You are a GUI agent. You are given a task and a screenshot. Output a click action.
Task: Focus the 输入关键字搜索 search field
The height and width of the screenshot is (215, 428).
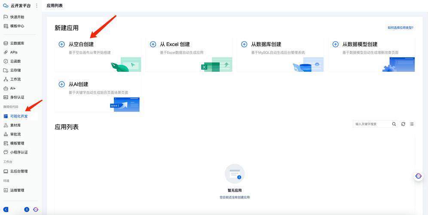click(x=372, y=124)
